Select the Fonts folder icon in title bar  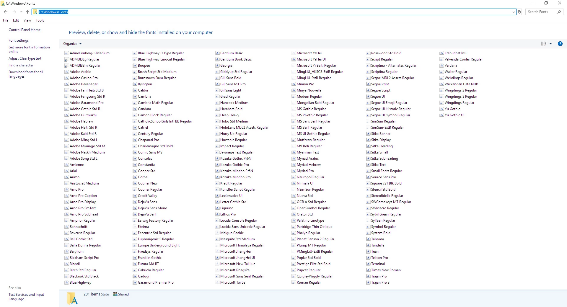tap(3, 4)
